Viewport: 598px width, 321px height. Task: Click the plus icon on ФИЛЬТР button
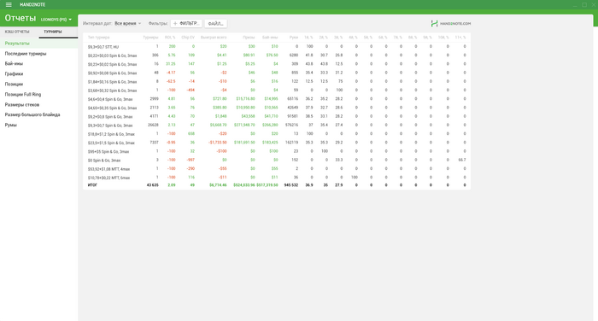coord(175,24)
